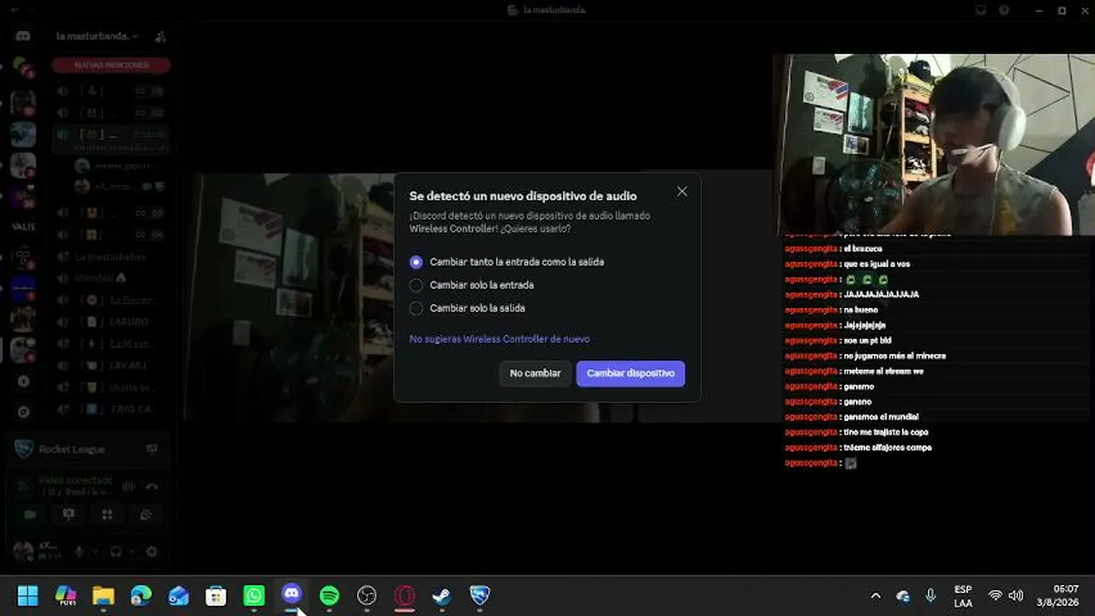Image resolution: width=1095 pixels, height=616 pixels.
Task: Expand headphone output options arrow
Action: [x=131, y=552]
